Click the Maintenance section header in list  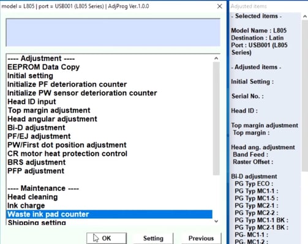pyautogui.click(x=43, y=188)
